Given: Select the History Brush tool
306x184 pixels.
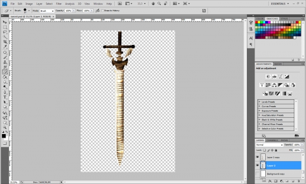Looking at the screenshot, I should (5, 67).
